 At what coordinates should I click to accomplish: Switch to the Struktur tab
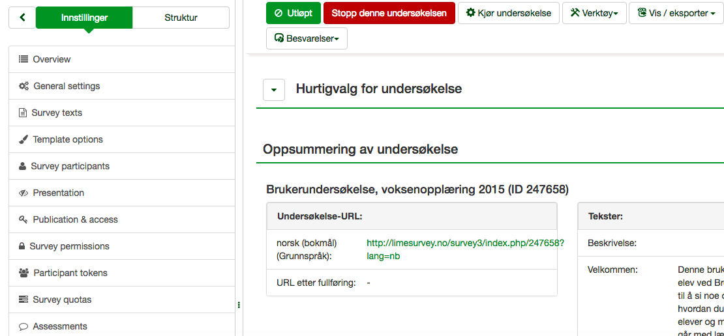click(x=181, y=18)
